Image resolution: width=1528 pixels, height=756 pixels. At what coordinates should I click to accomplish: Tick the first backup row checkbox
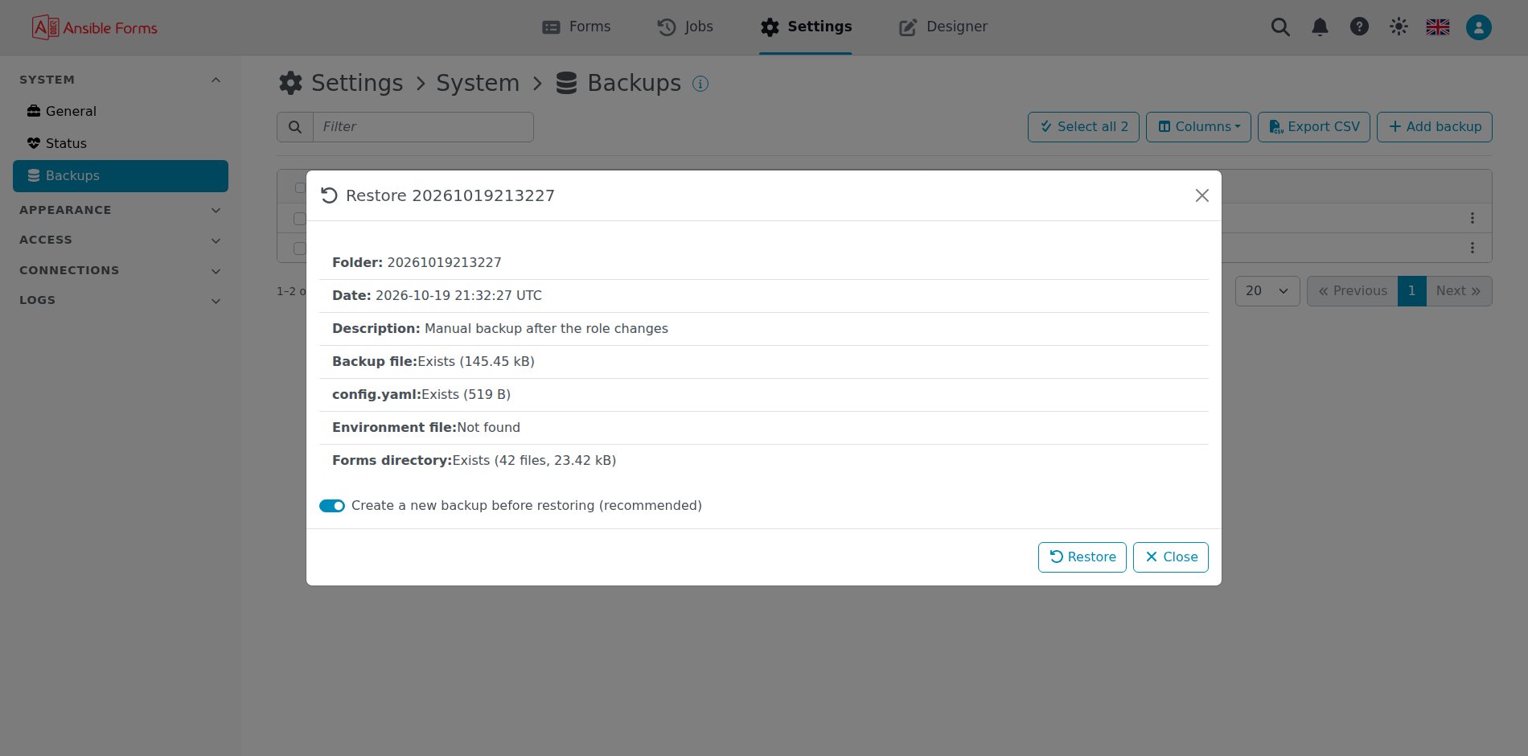tap(300, 218)
